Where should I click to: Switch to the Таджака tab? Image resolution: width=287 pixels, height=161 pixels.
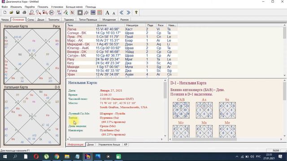[69, 20]
